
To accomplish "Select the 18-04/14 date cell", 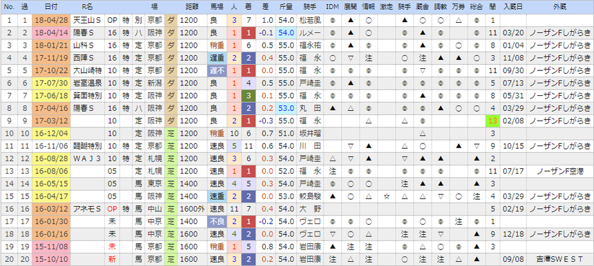I will 52,33.
